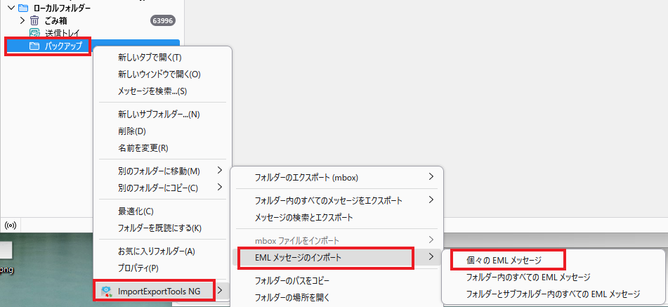The image size is (668, 307).
Task: Click the ローカルフォルダー folder icon
Action: tap(23, 7)
